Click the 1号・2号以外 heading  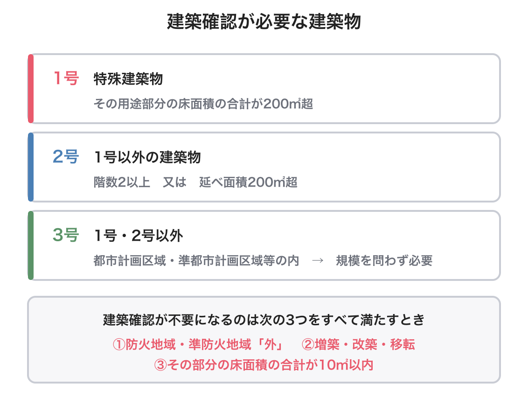click(x=139, y=236)
